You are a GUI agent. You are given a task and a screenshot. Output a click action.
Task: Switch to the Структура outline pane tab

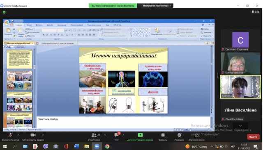pyautogui.click(x=20, y=47)
